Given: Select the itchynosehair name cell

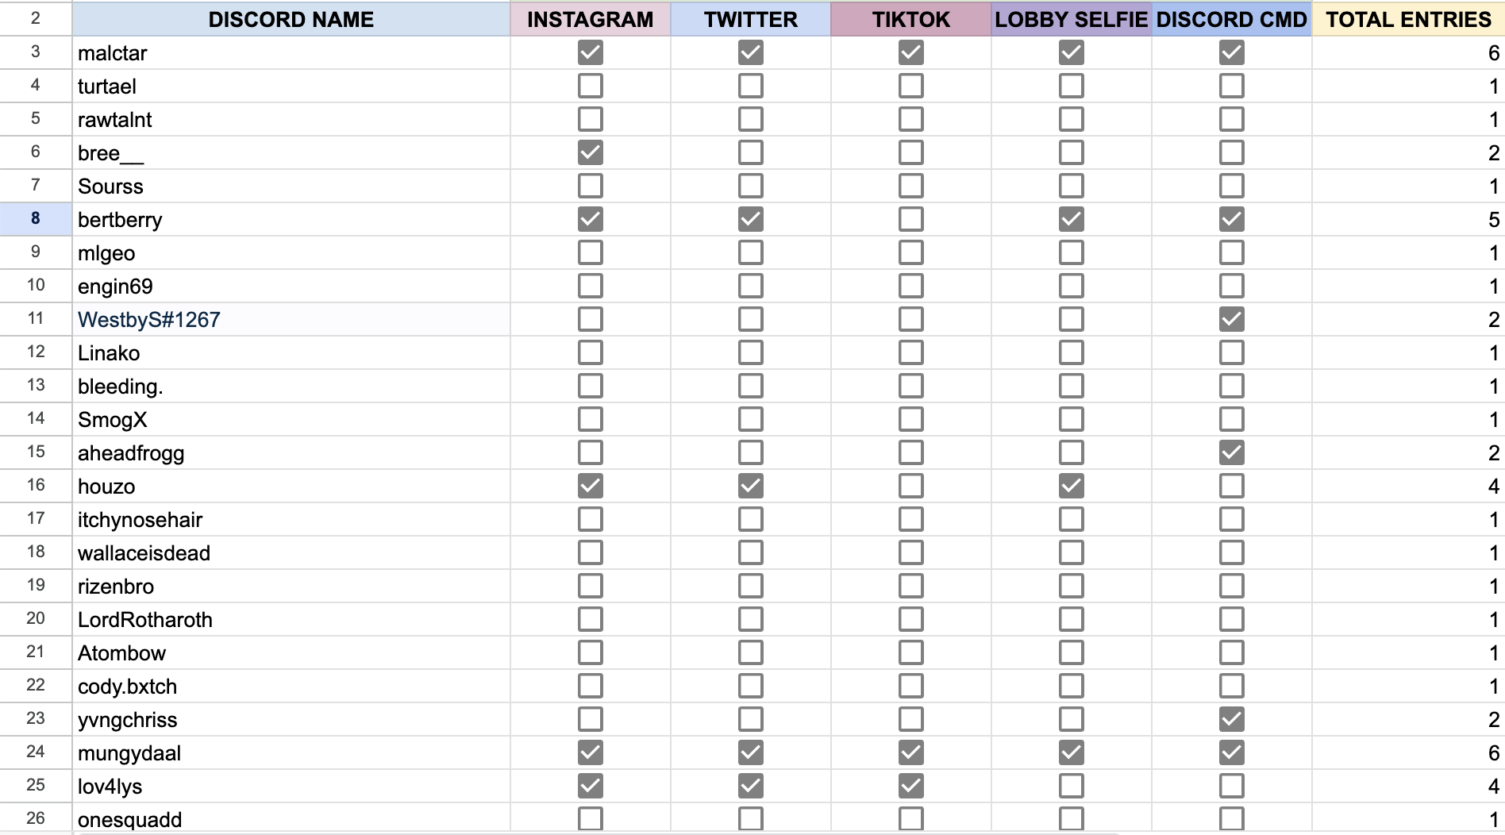Looking at the screenshot, I should (x=291, y=519).
